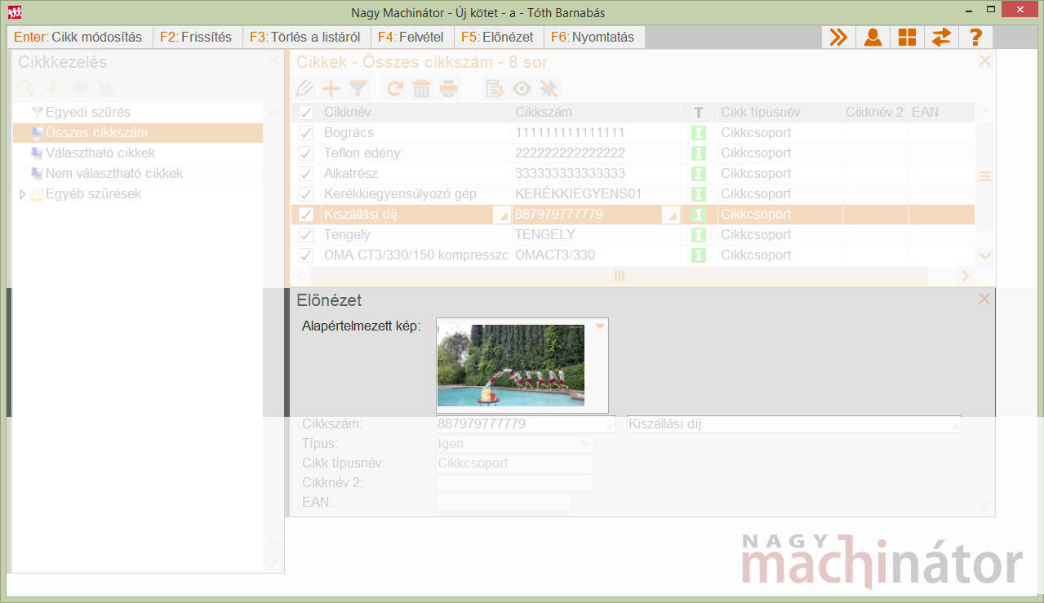This screenshot has width=1044, height=603.
Task: Click the pin icon in Cikkek toolbar
Action: coord(548,89)
